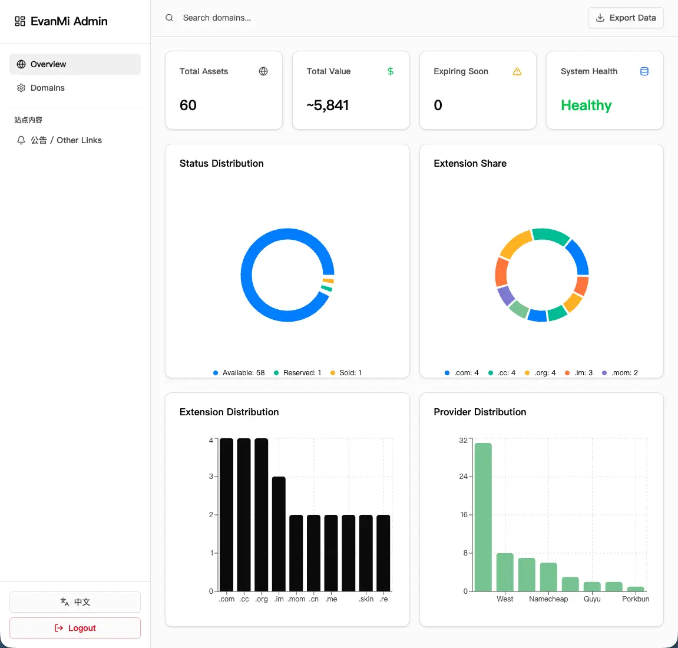Switch language with the 中文 button
This screenshot has width=678, height=648.
[75, 602]
